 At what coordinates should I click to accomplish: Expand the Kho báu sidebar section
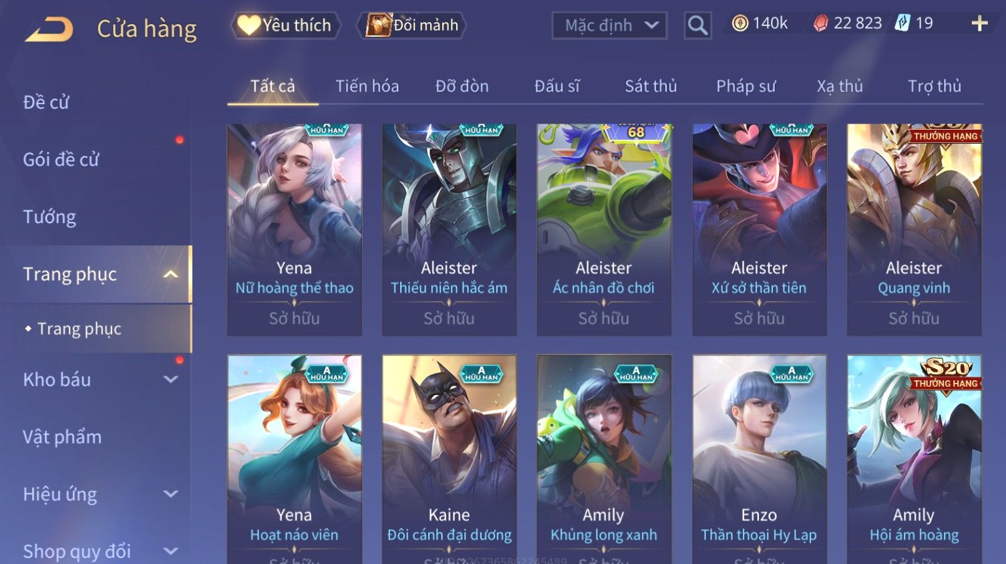[x=171, y=380]
